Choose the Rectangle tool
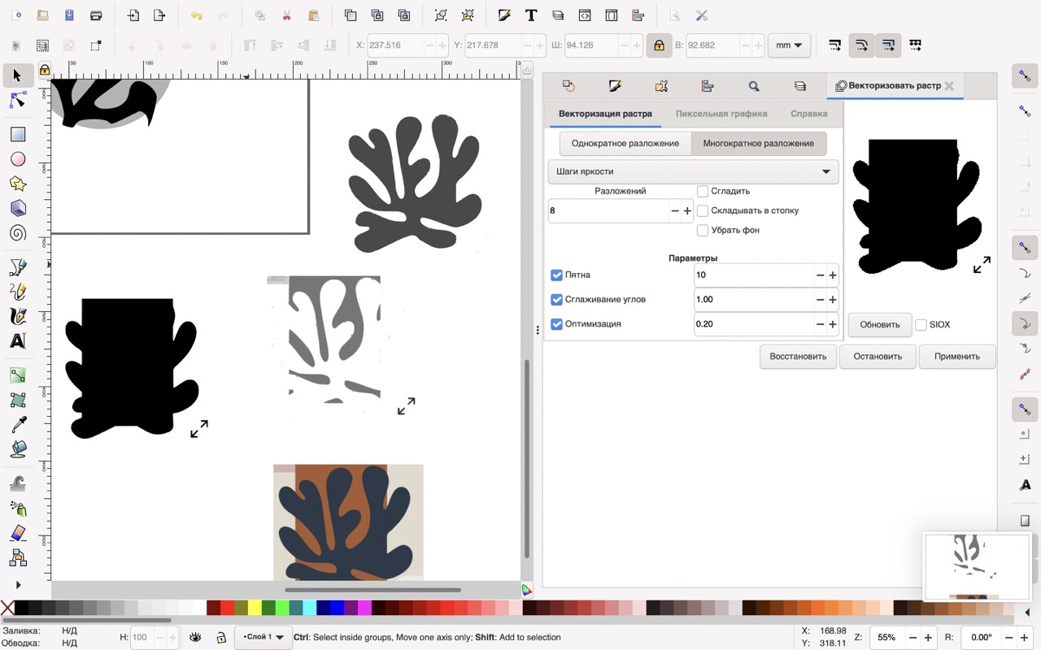Screen dimensions: 1041x650 click(x=17, y=134)
